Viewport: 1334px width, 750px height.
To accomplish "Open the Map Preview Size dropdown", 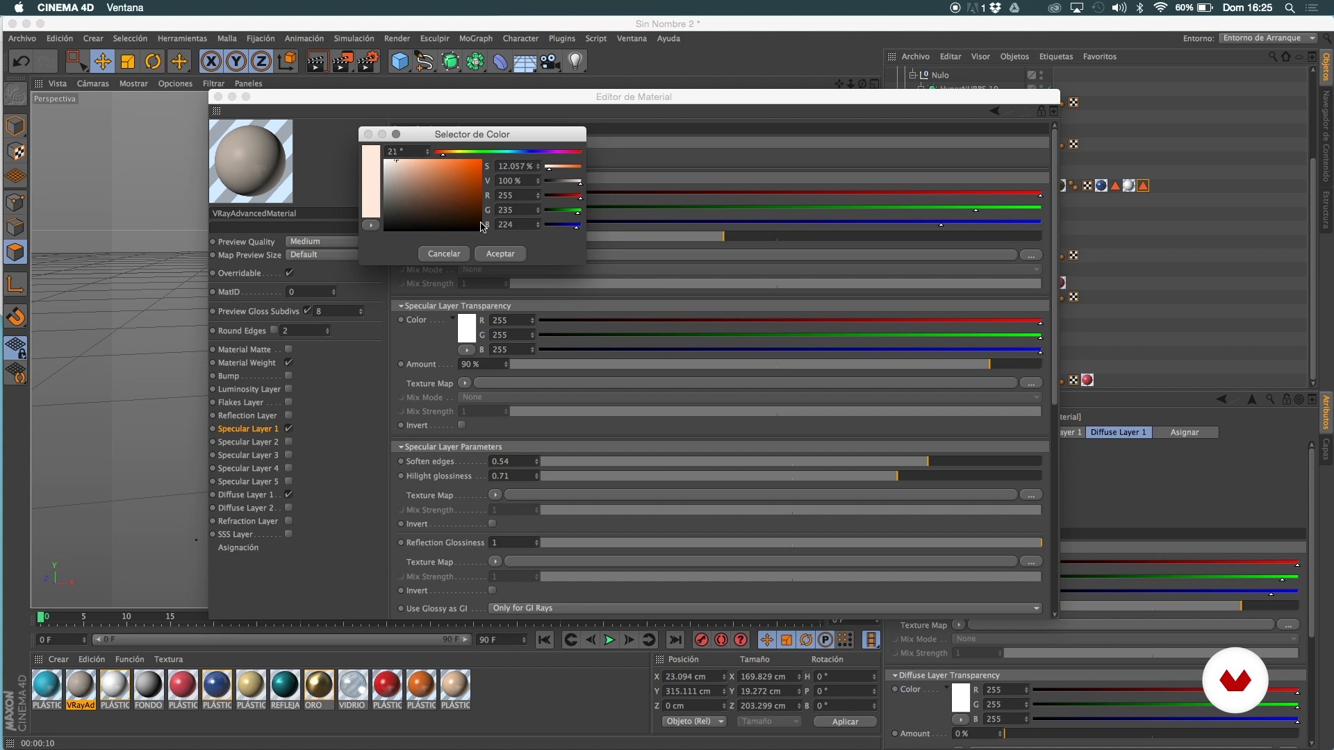I will click(x=322, y=254).
